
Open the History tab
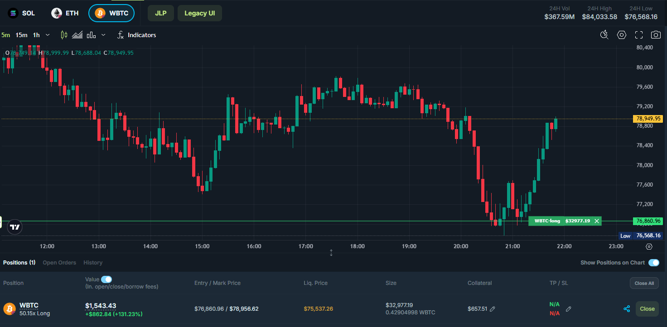coord(93,263)
